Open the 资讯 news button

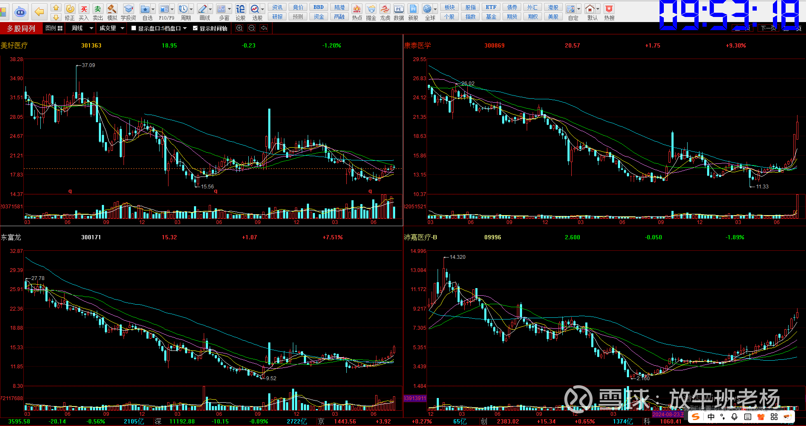(x=278, y=7)
